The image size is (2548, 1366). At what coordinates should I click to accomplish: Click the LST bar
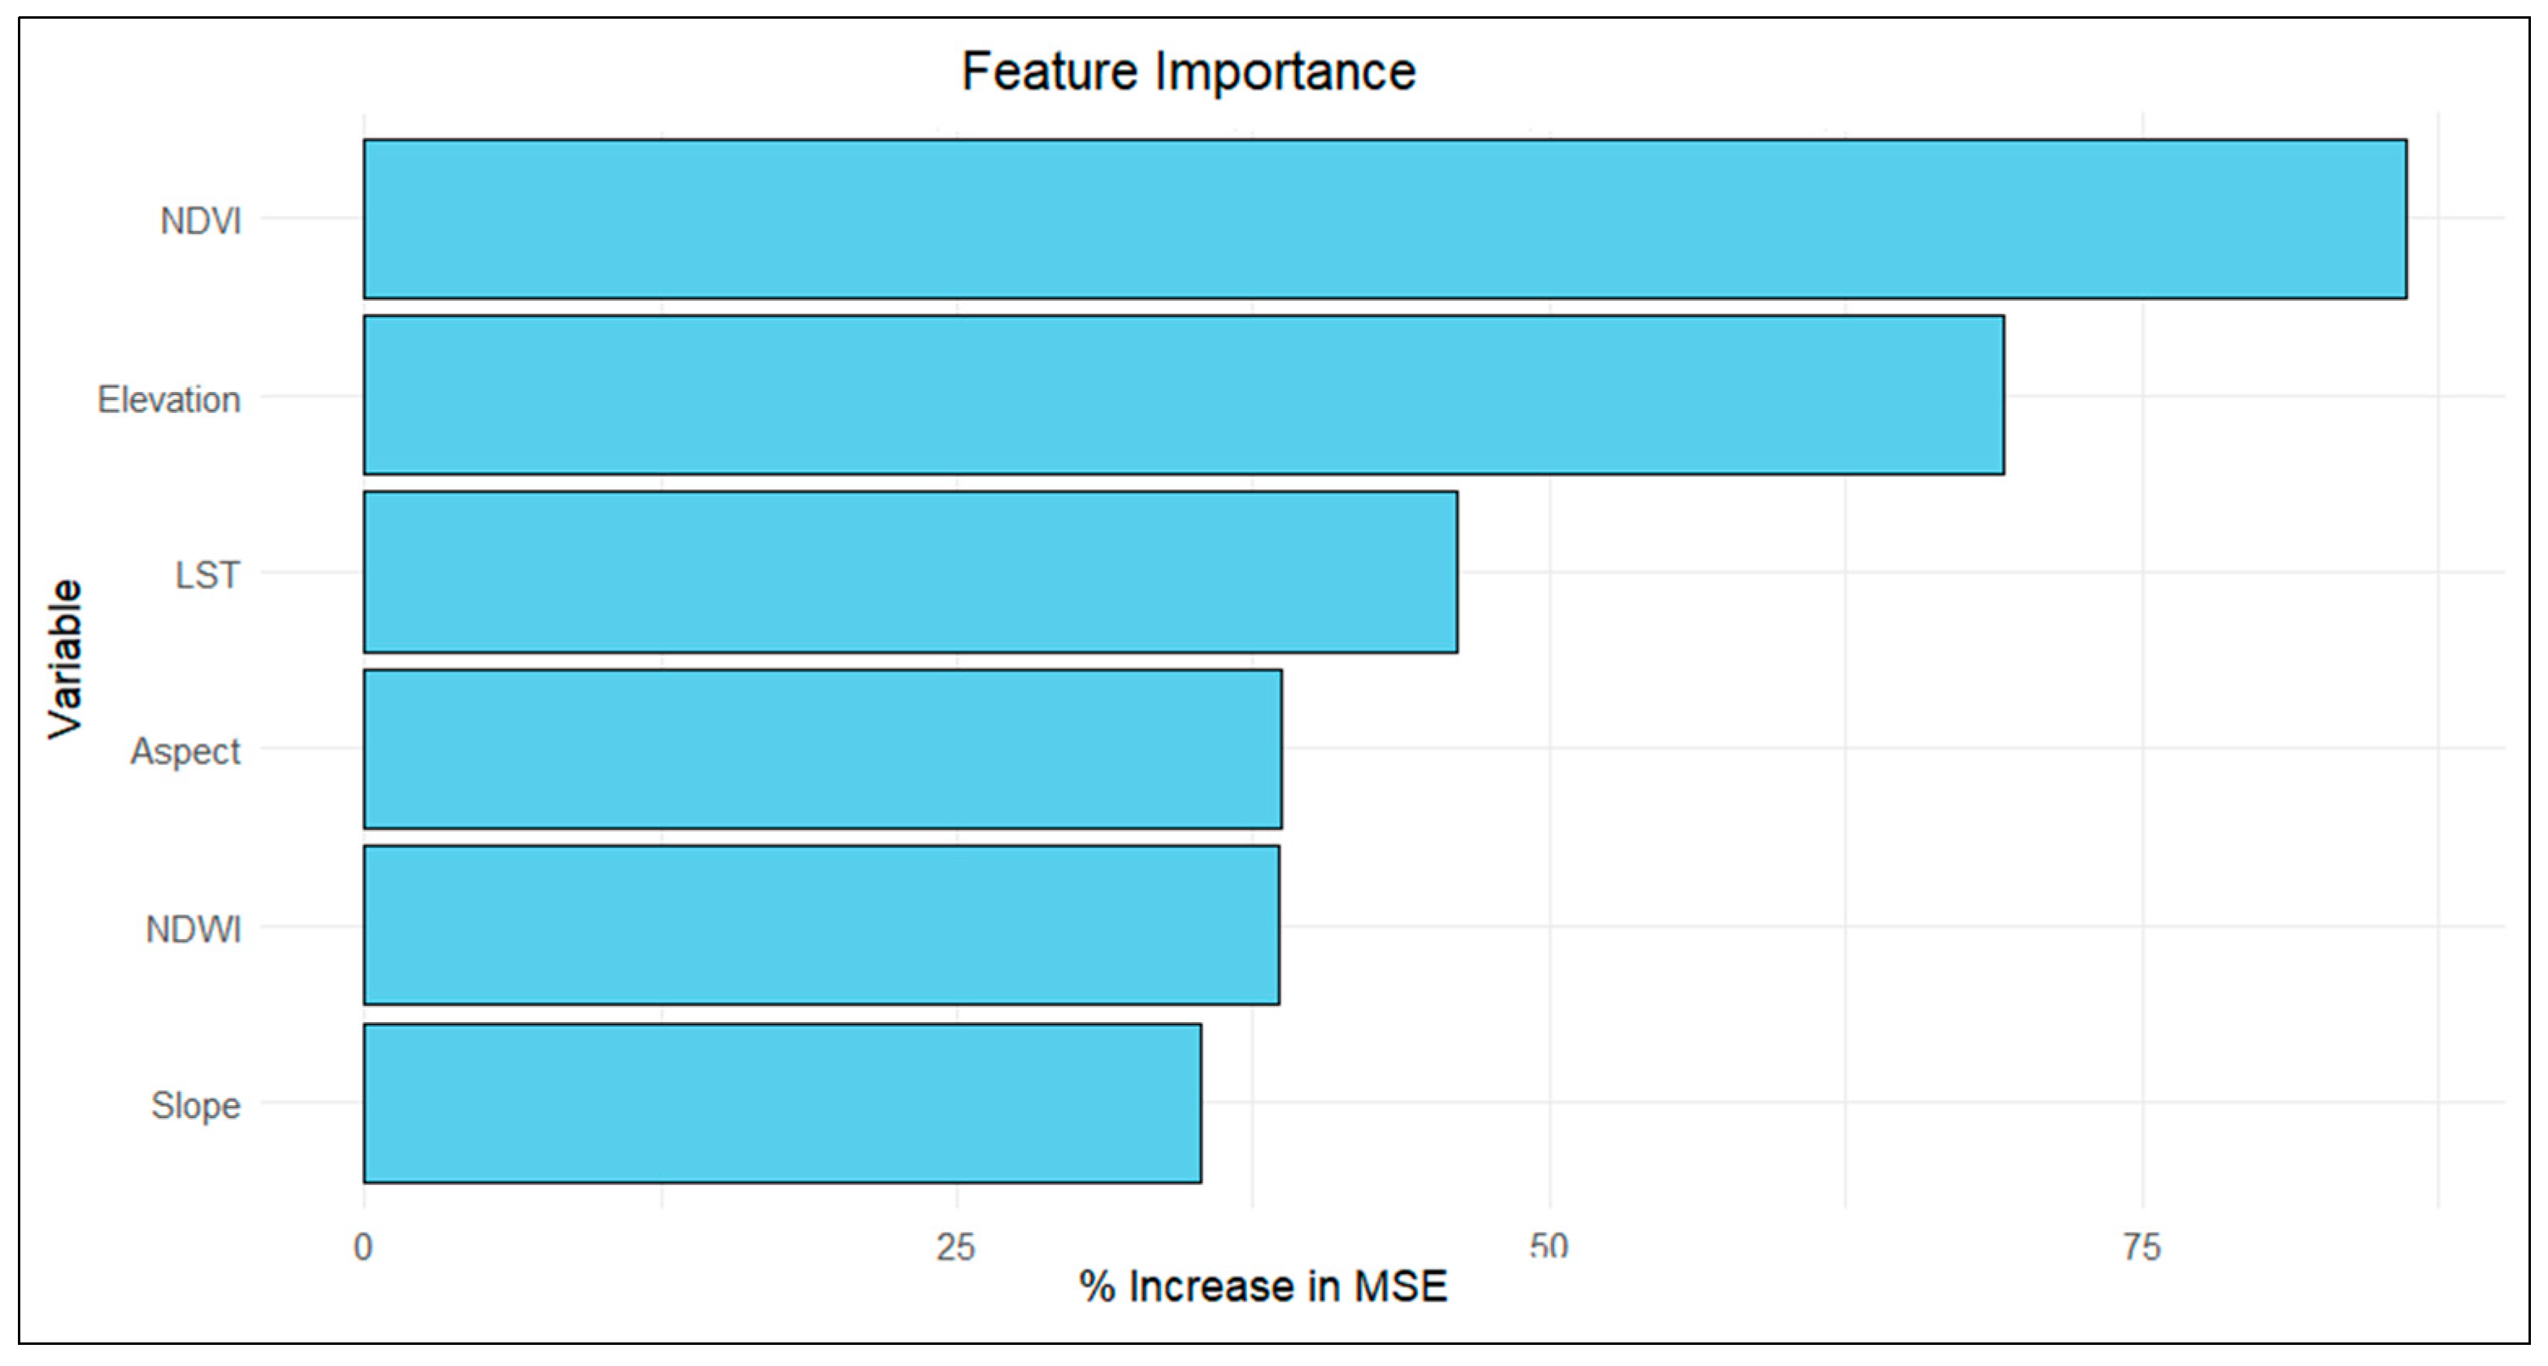(910, 572)
